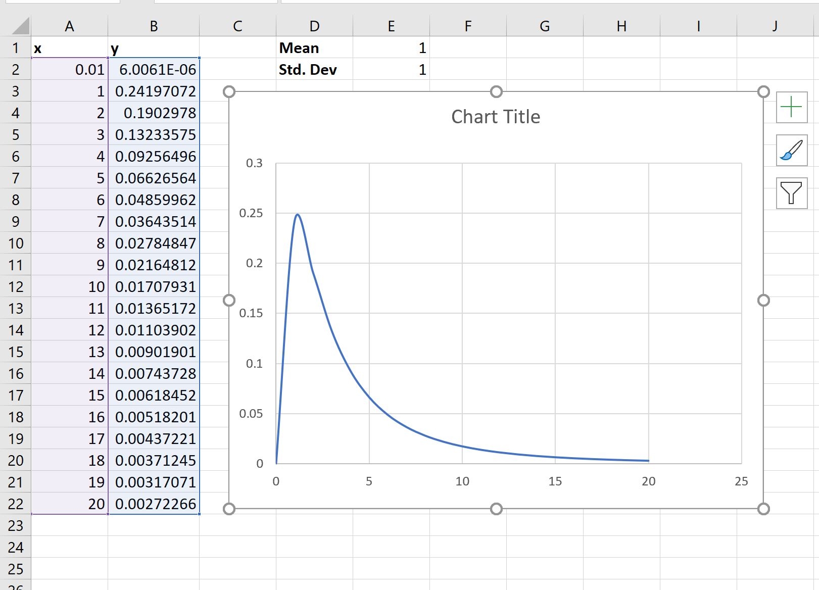Select row header 22
Viewport: 819px width, 590px height.
[16, 504]
